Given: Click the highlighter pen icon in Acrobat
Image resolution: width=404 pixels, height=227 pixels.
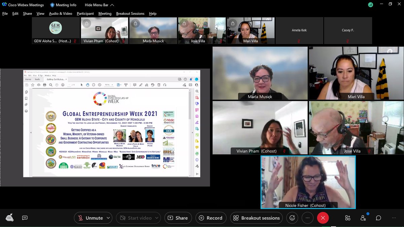Looking at the screenshot, I should 141,85.
